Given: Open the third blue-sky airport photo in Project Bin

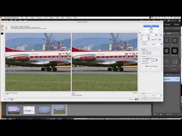Looking at the screenshot, I should pyautogui.click(x=44, y=110).
